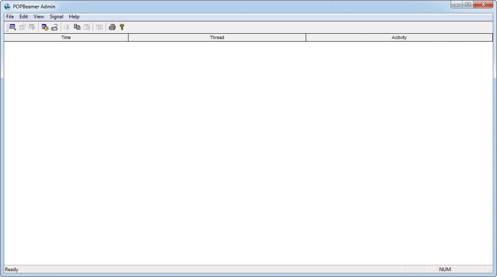The width and height of the screenshot is (497, 277).
Task: Click the greyed-out Paste clipboard icon
Action: [87, 27]
